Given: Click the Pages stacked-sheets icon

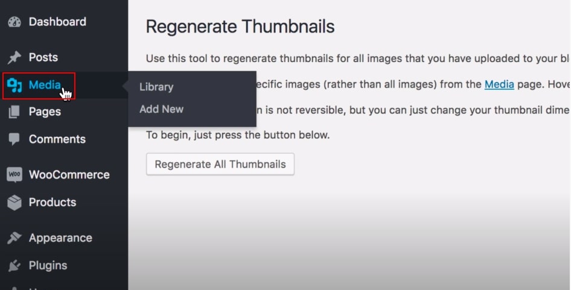Looking at the screenshot, I should 14,112.
